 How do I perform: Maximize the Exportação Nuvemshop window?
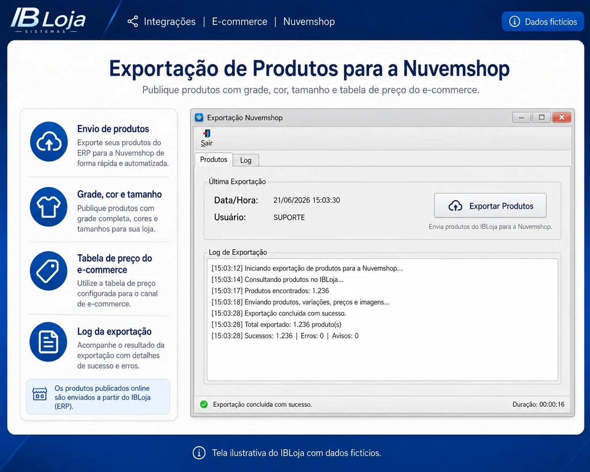(x=542, y=117)
